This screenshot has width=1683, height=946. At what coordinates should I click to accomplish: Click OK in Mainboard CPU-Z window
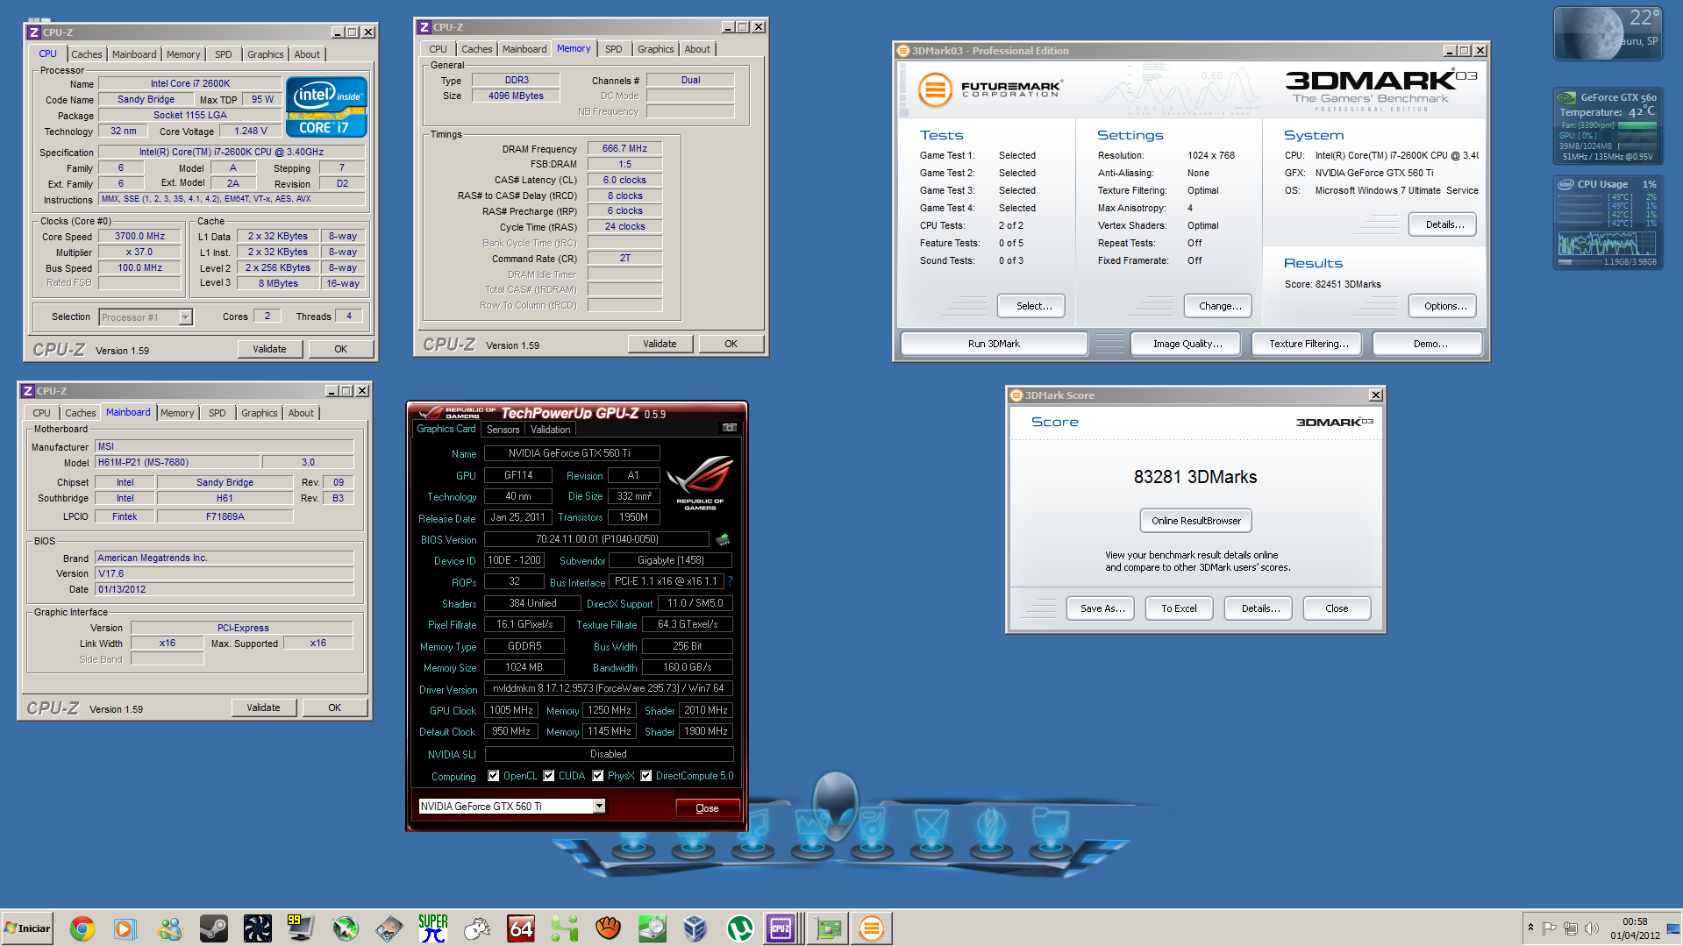[335, 708]
